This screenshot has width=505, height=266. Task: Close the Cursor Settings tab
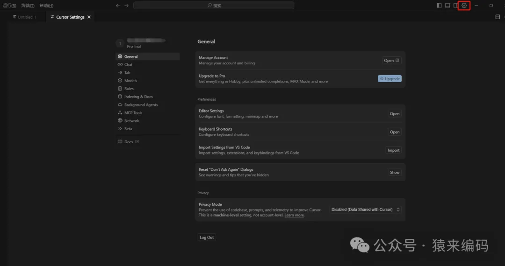tap(89, 17)
